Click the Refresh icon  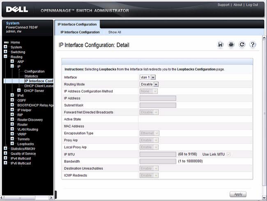(242, 45)
